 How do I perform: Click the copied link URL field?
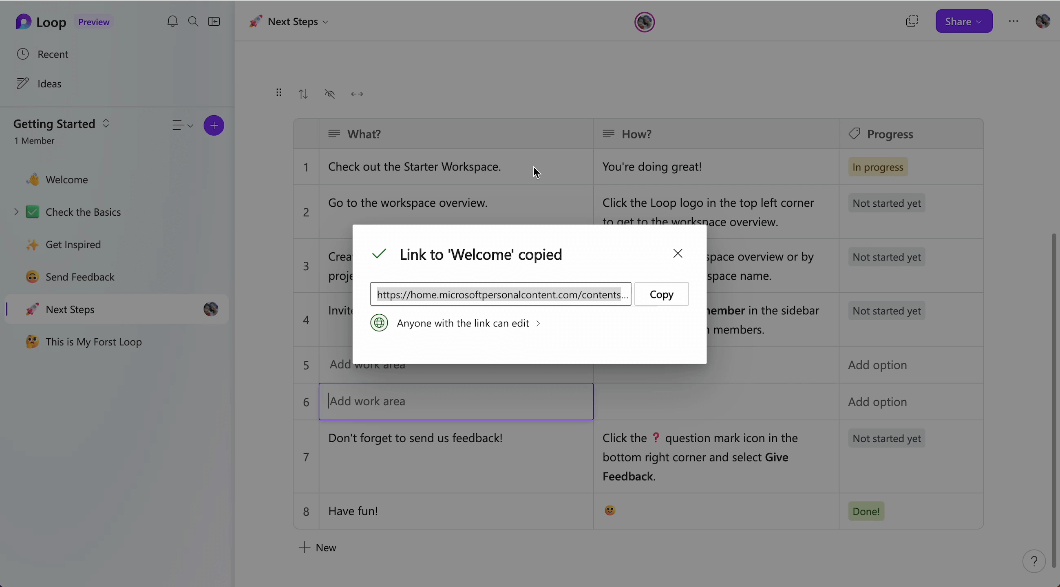click(500, 294)
